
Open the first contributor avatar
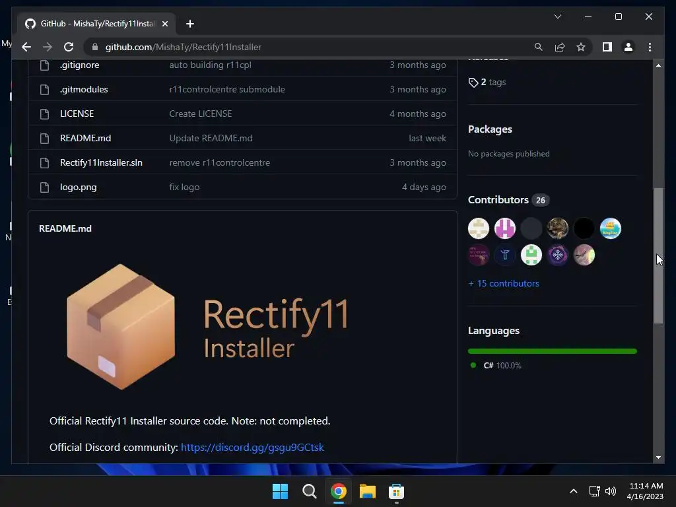point(479,228)
